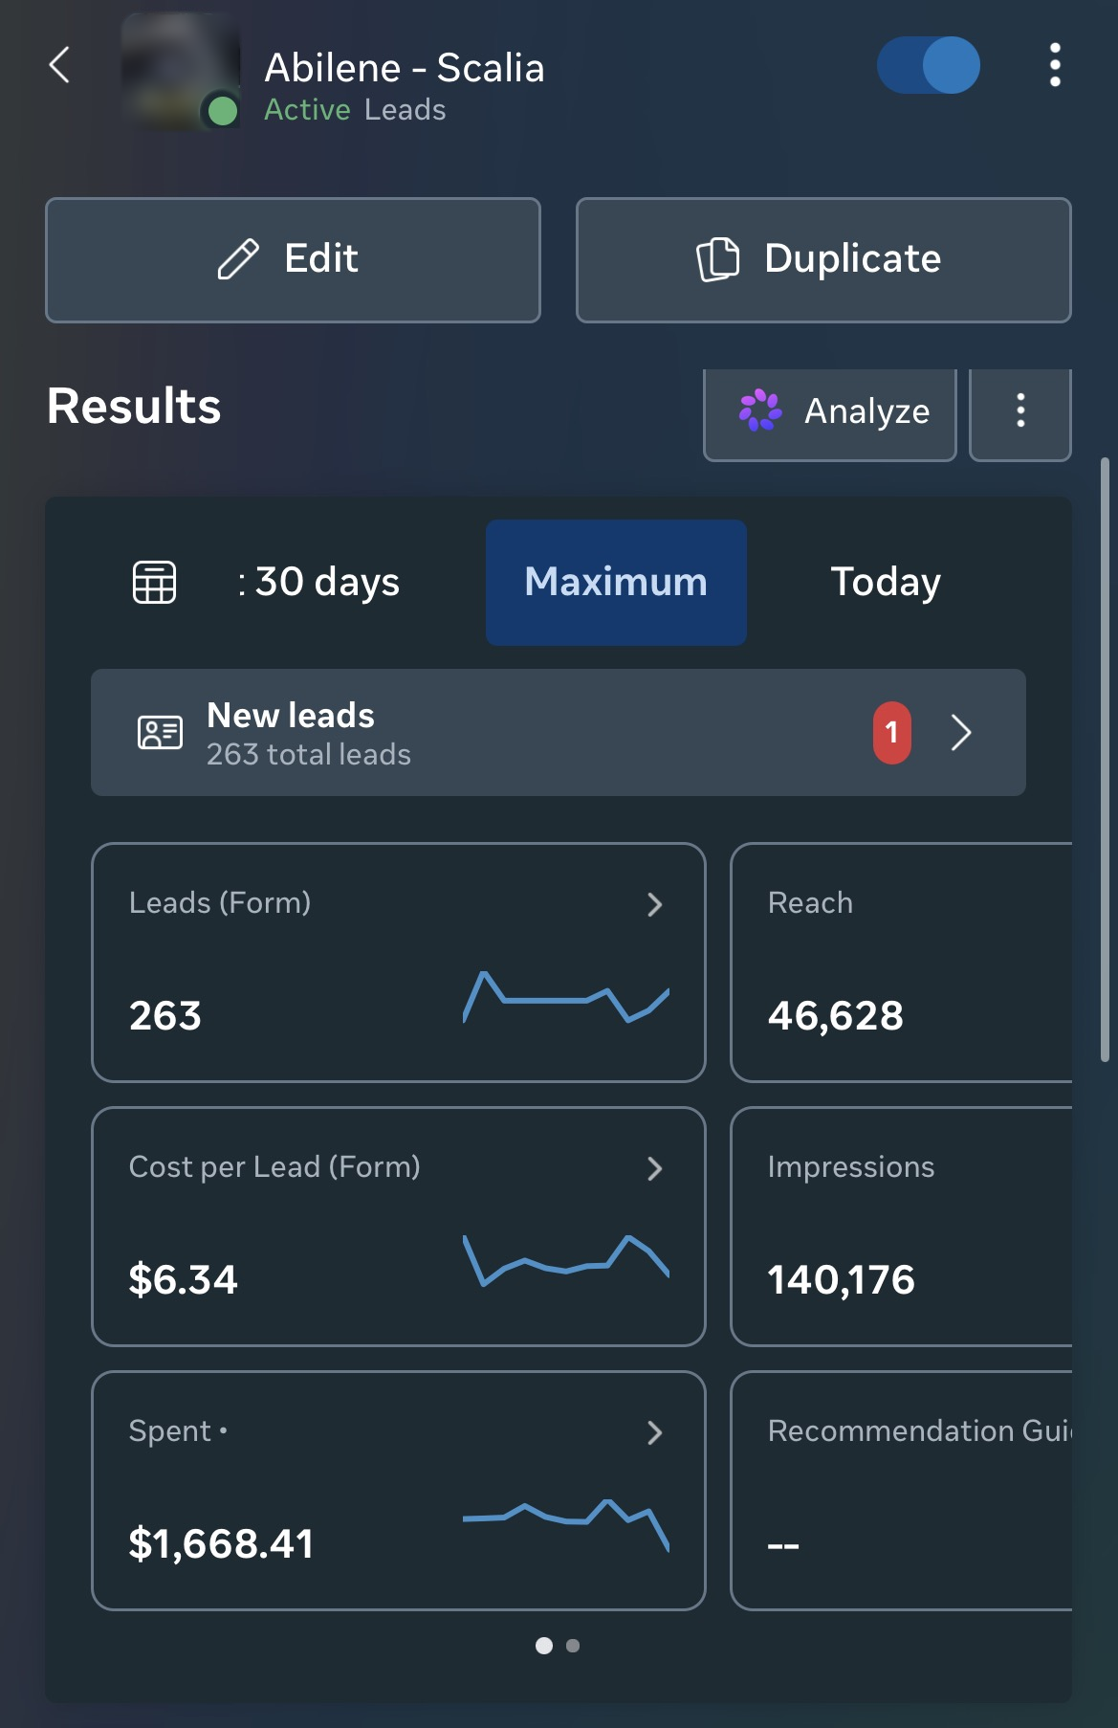Toggle the Abilene - Scalia campaign switch
1118x1728 pixels.
[x=928, y=65]
